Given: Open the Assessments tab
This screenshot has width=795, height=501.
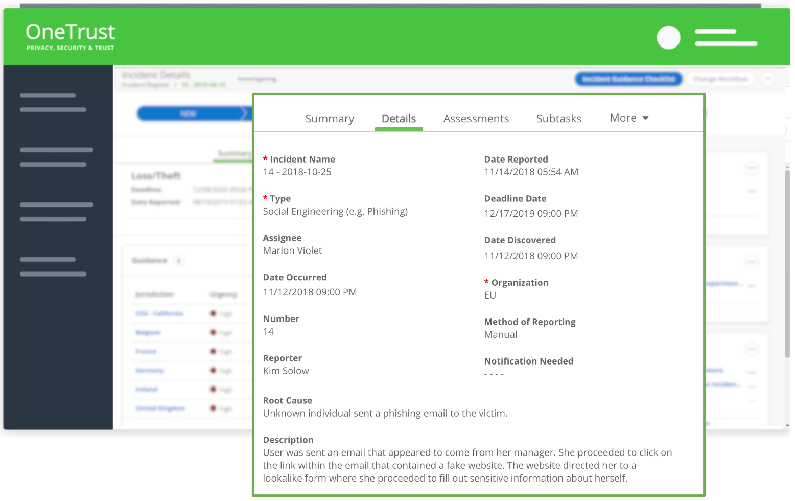Looking at the screenshot, I should [x=476, y=119].
